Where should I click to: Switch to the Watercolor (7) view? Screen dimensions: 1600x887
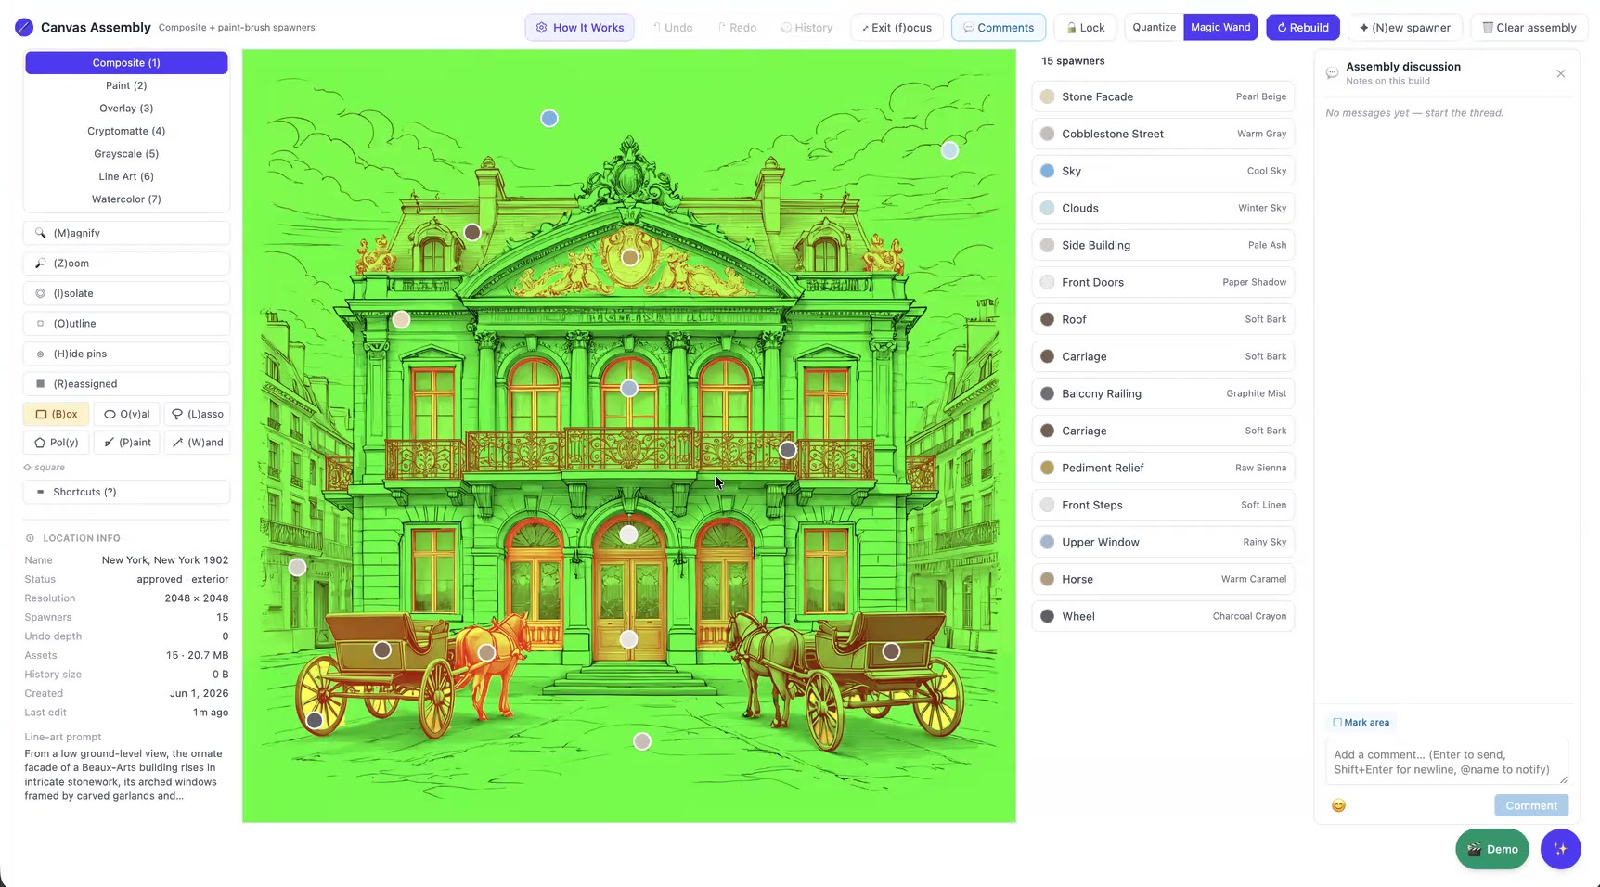pyautogui.click(x=126, y=199)
